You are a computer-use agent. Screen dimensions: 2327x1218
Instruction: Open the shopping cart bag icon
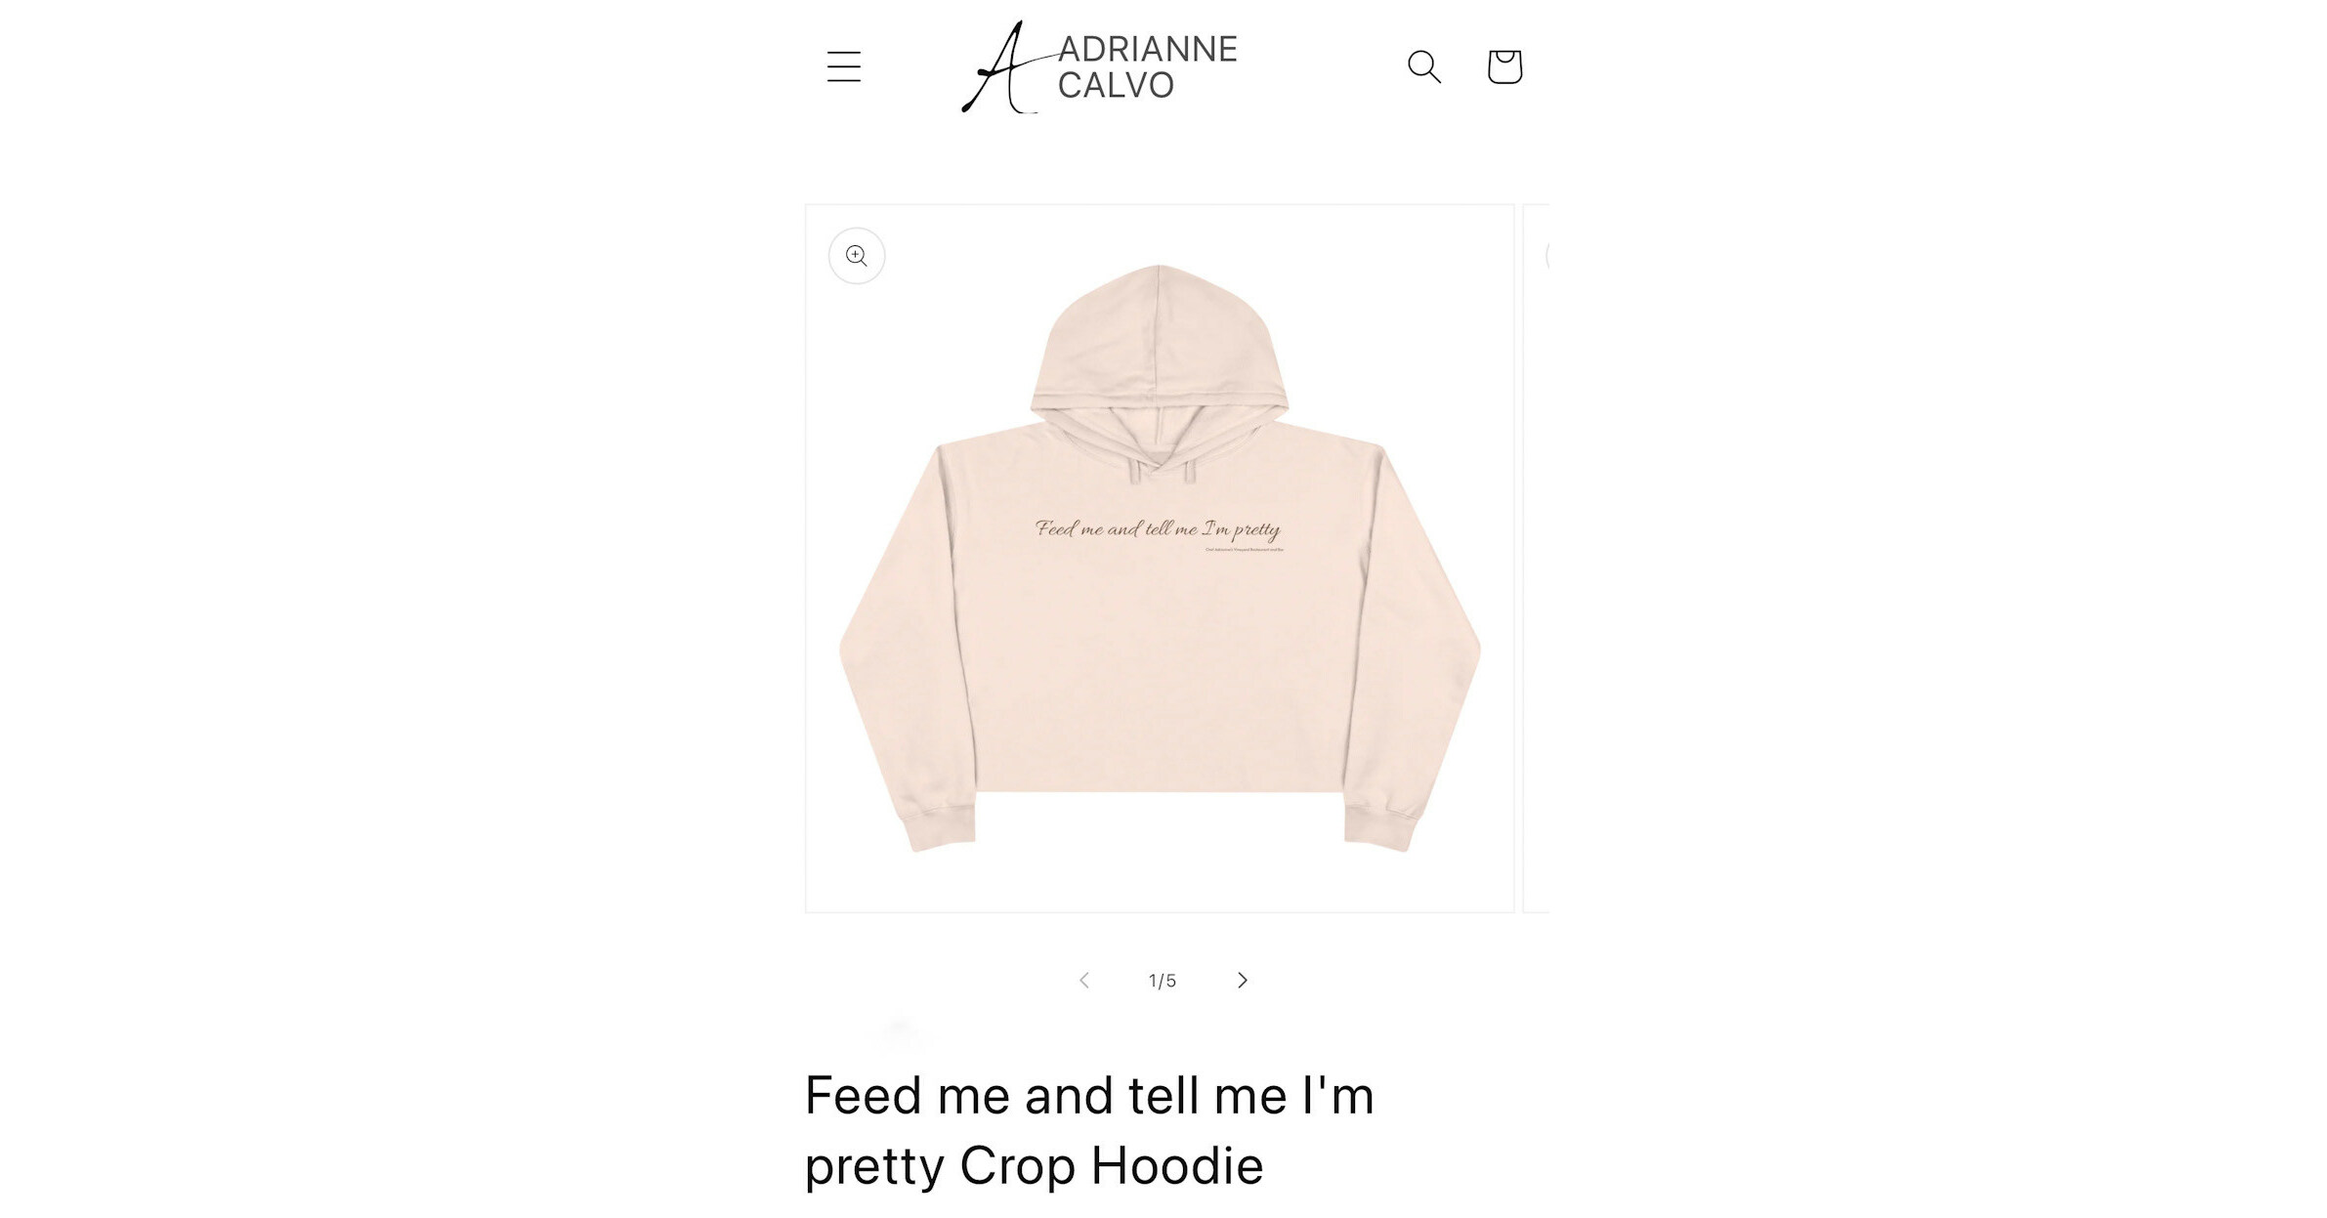click(x=1503, y=66)
